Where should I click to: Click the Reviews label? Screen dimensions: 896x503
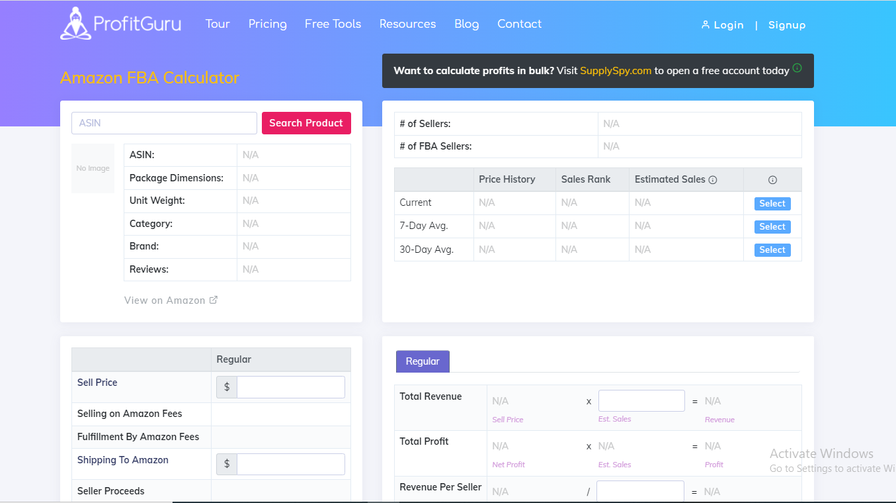point(149,269)
